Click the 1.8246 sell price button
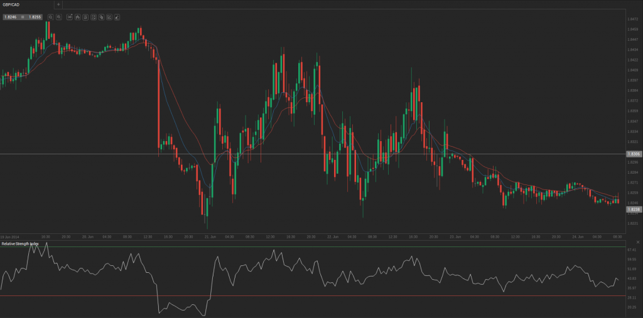643x318 pixels. 11,17
